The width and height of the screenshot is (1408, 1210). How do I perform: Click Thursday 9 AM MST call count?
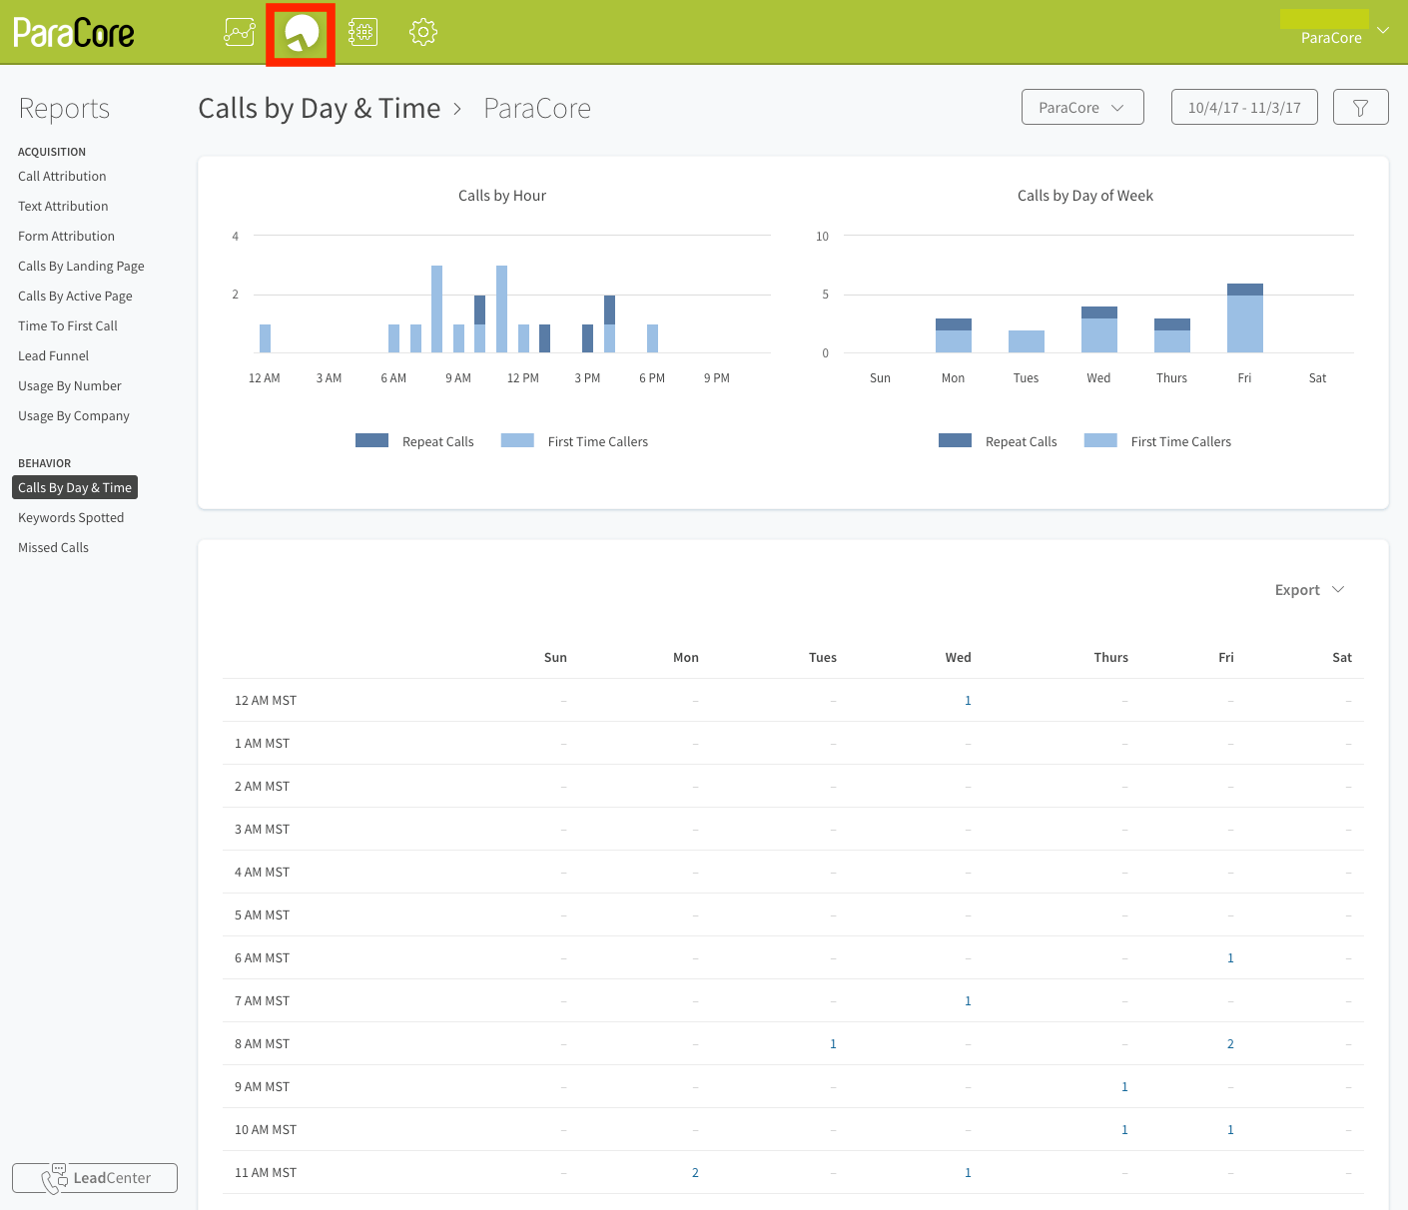pos(1124,1086)
